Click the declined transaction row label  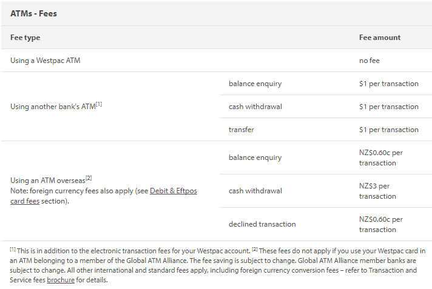coord(262,224)
